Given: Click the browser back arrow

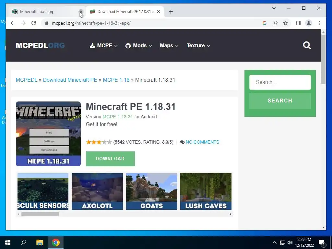Looking at the screenshot, I should click(13, 23).
